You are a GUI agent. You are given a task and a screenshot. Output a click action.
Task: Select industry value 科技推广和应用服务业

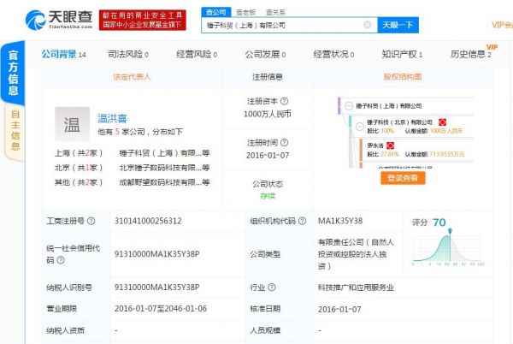point(356,288)
